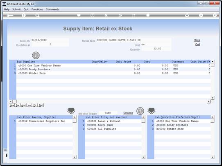Go forward with double right arrows icon

(x=120, y=16)
